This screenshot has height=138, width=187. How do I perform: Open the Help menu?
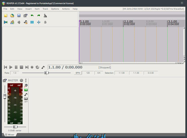click(75, 9)
